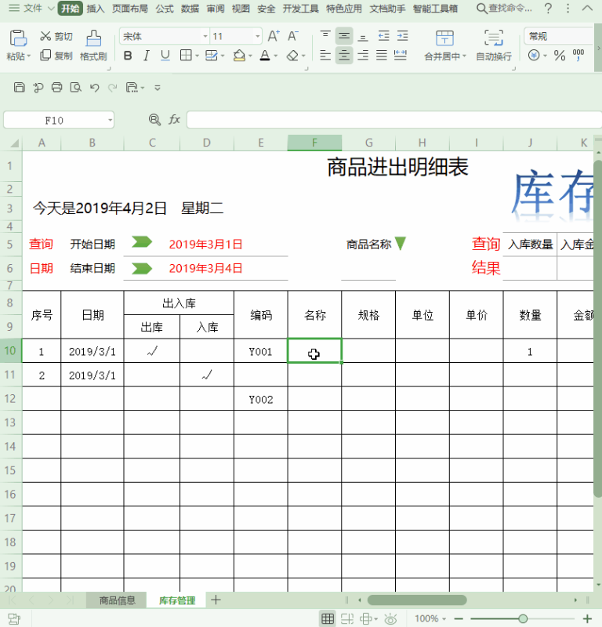This screenshot has width=602, height=627.
Task: Apply percent style format
Action: coord(560,55)
